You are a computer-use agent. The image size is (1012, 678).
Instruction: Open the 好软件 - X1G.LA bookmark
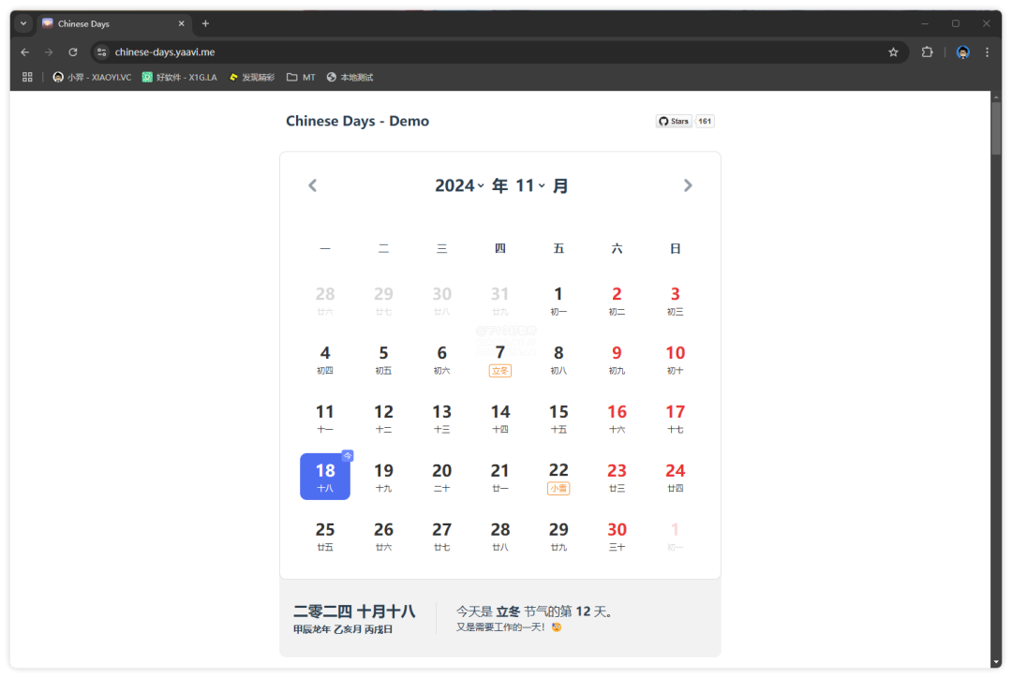pyautogui.click(x=179, y=78)
